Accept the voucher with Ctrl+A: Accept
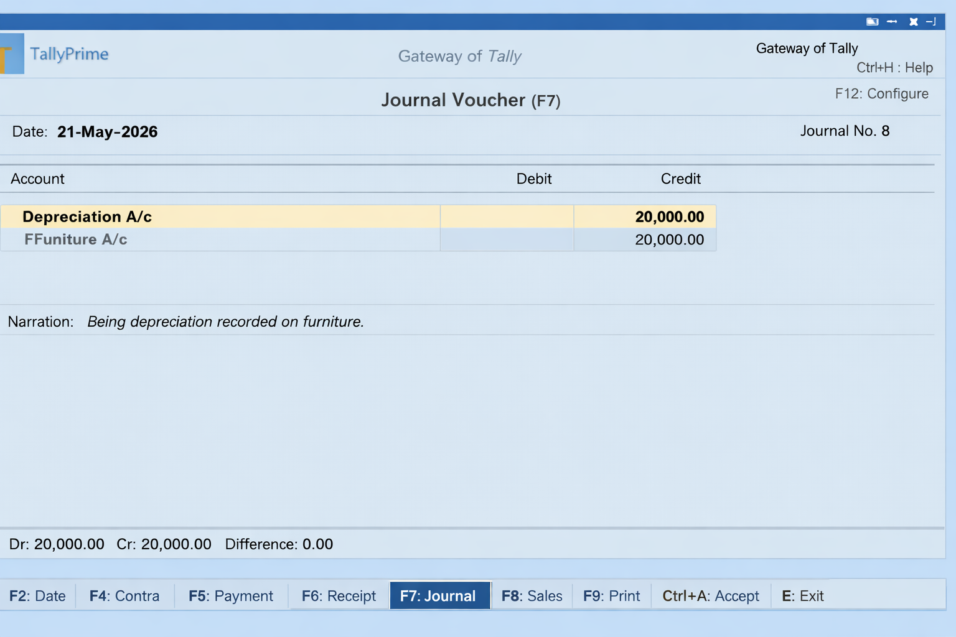Image resolution: width=956 pixels, height=637 pixels. coord(710,595)
